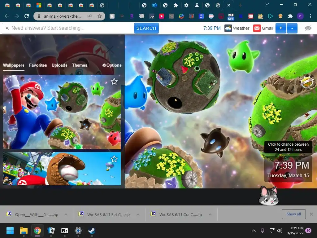Click Show all downloads
This screenshot has width=317, height=238.
coord(293,214)
